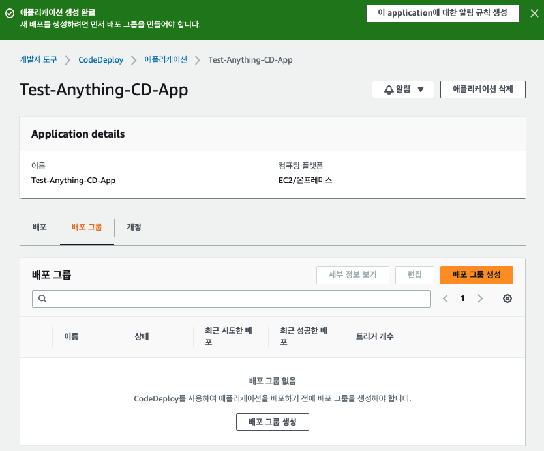Click 트리거 개수 column header
The image size is (544, 451).
pos(374,336)
